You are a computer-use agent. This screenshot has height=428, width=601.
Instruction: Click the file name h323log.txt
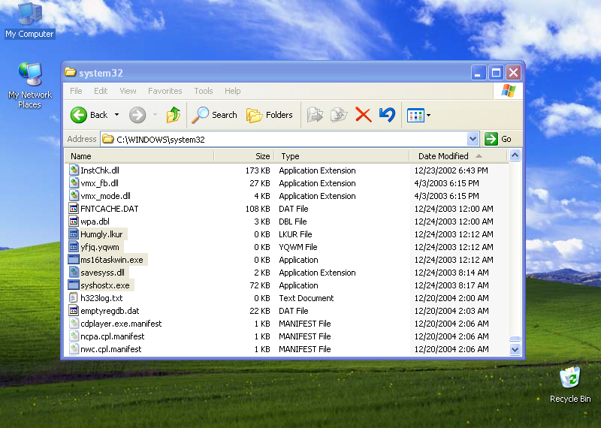pyautogui.click(x=101, y=298)
